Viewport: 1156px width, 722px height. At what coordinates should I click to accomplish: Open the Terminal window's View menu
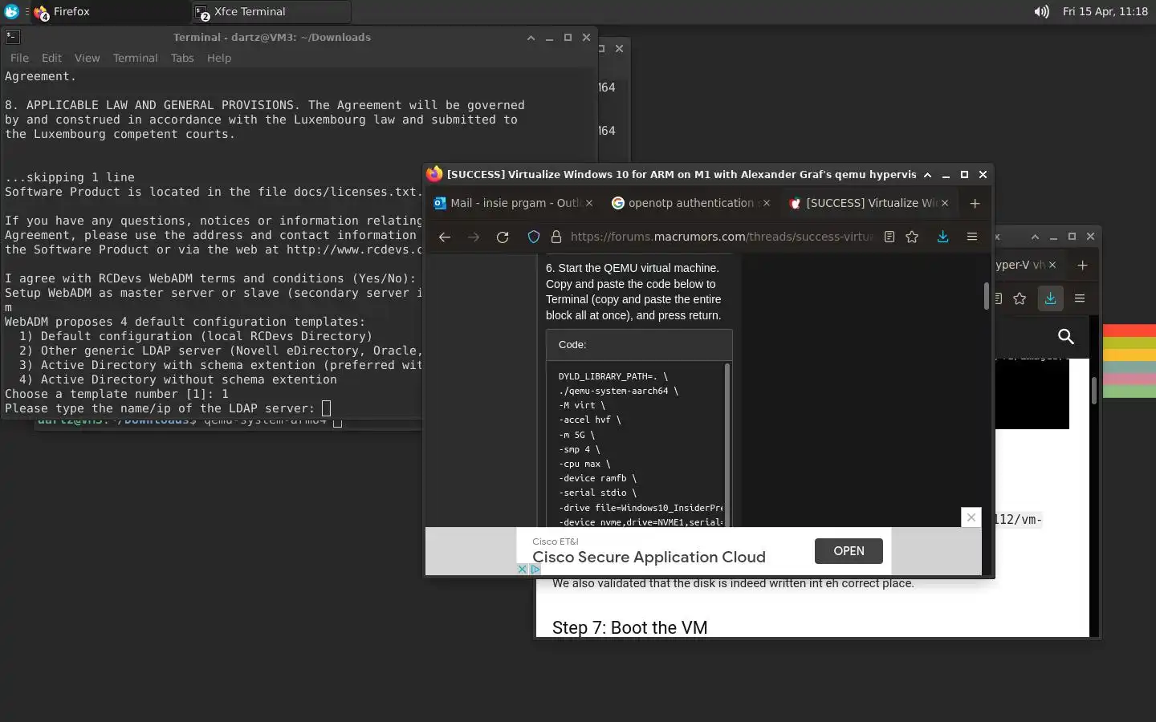(x=87, y=58)
